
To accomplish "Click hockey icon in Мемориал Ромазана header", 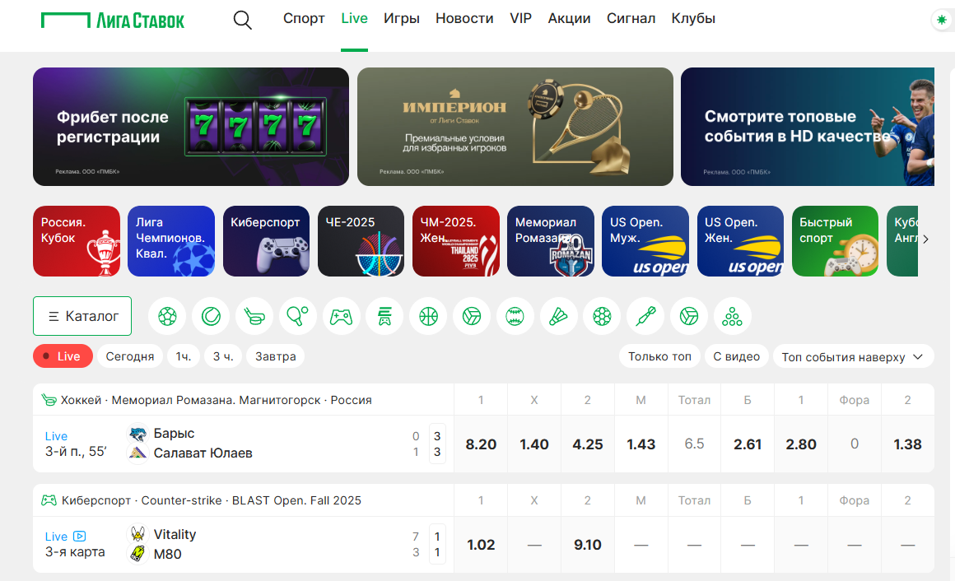I will point(49,400).
